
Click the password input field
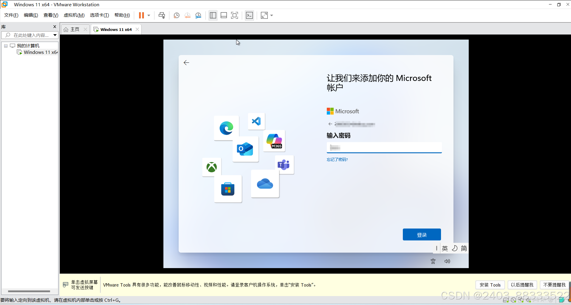click(384, 148)
